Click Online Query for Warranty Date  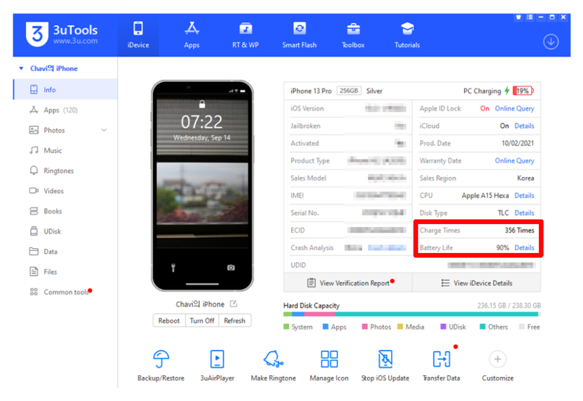514,161
